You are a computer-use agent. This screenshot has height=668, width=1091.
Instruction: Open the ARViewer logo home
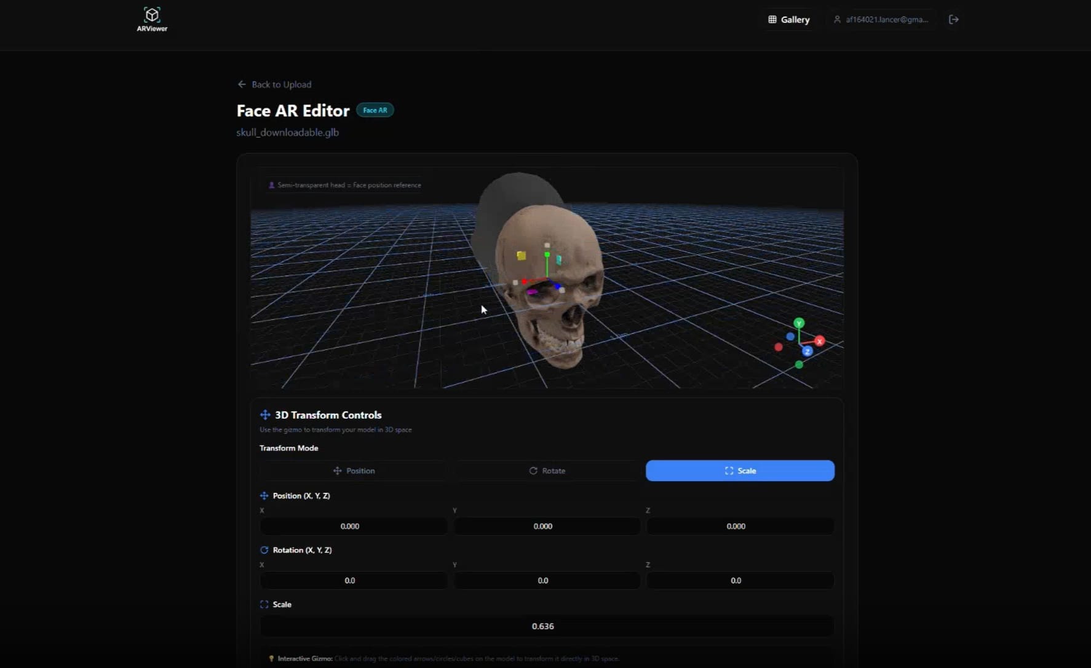coord(152,19)
